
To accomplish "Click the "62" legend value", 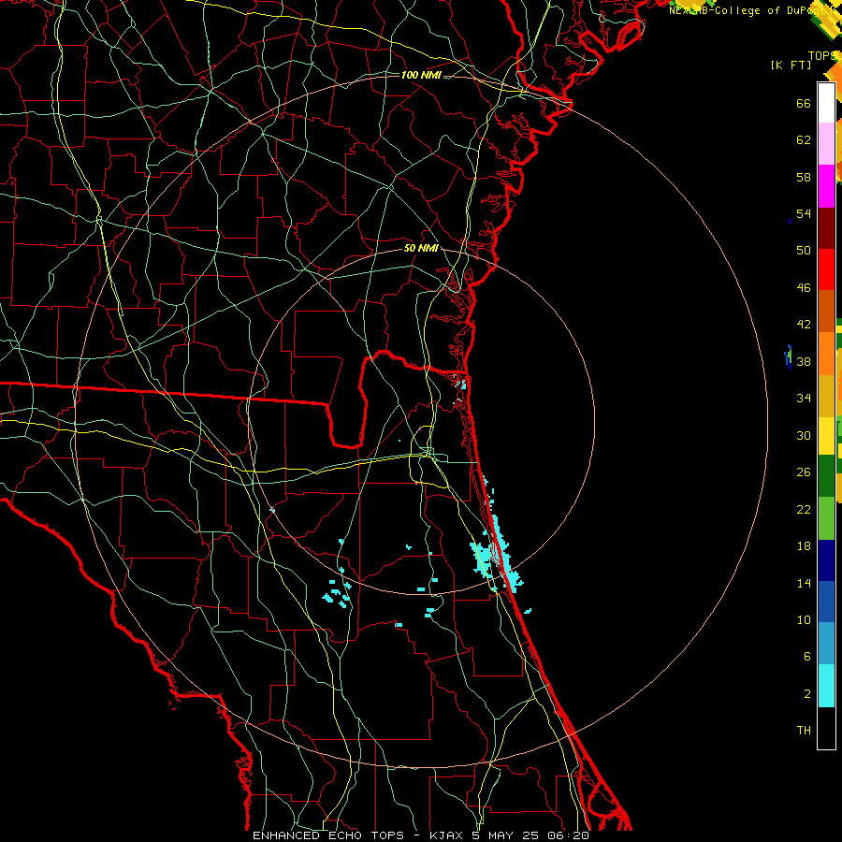I will [804, 140].
